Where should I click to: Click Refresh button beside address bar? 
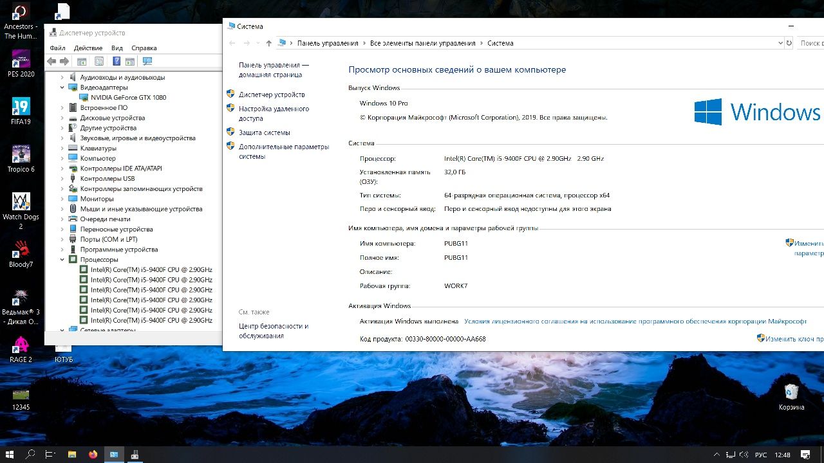(789, 43)
